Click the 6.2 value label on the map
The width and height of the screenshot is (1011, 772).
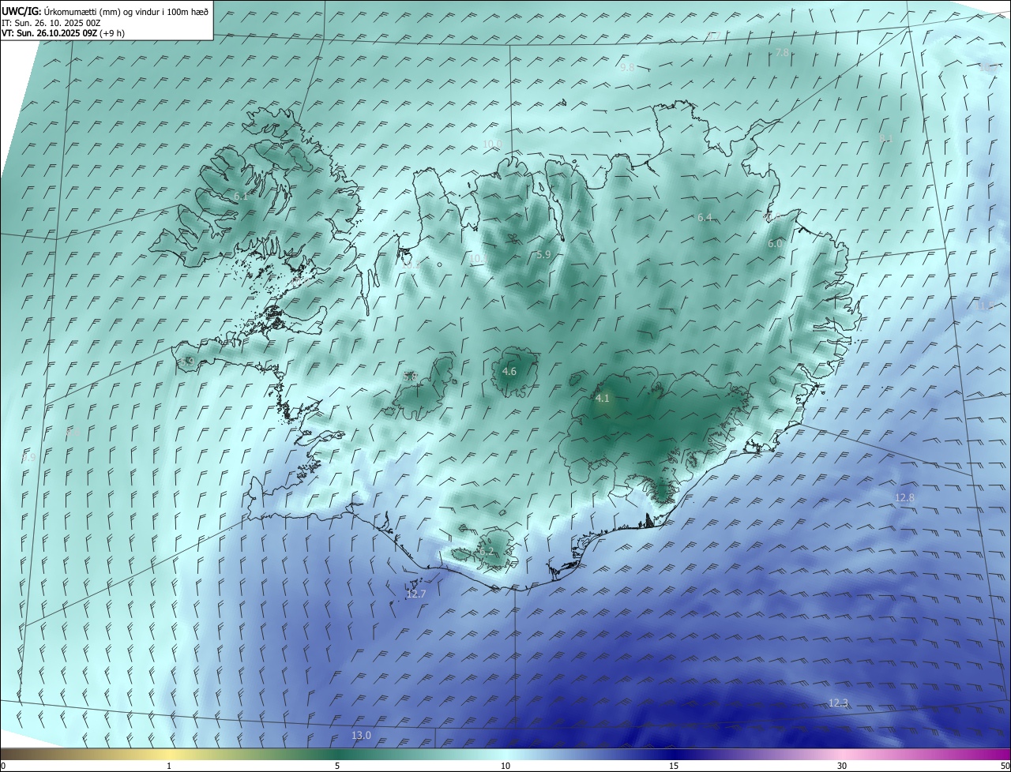486,552
